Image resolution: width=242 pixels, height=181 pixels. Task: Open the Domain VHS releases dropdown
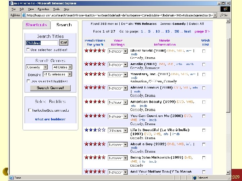[x=57, y=74]
